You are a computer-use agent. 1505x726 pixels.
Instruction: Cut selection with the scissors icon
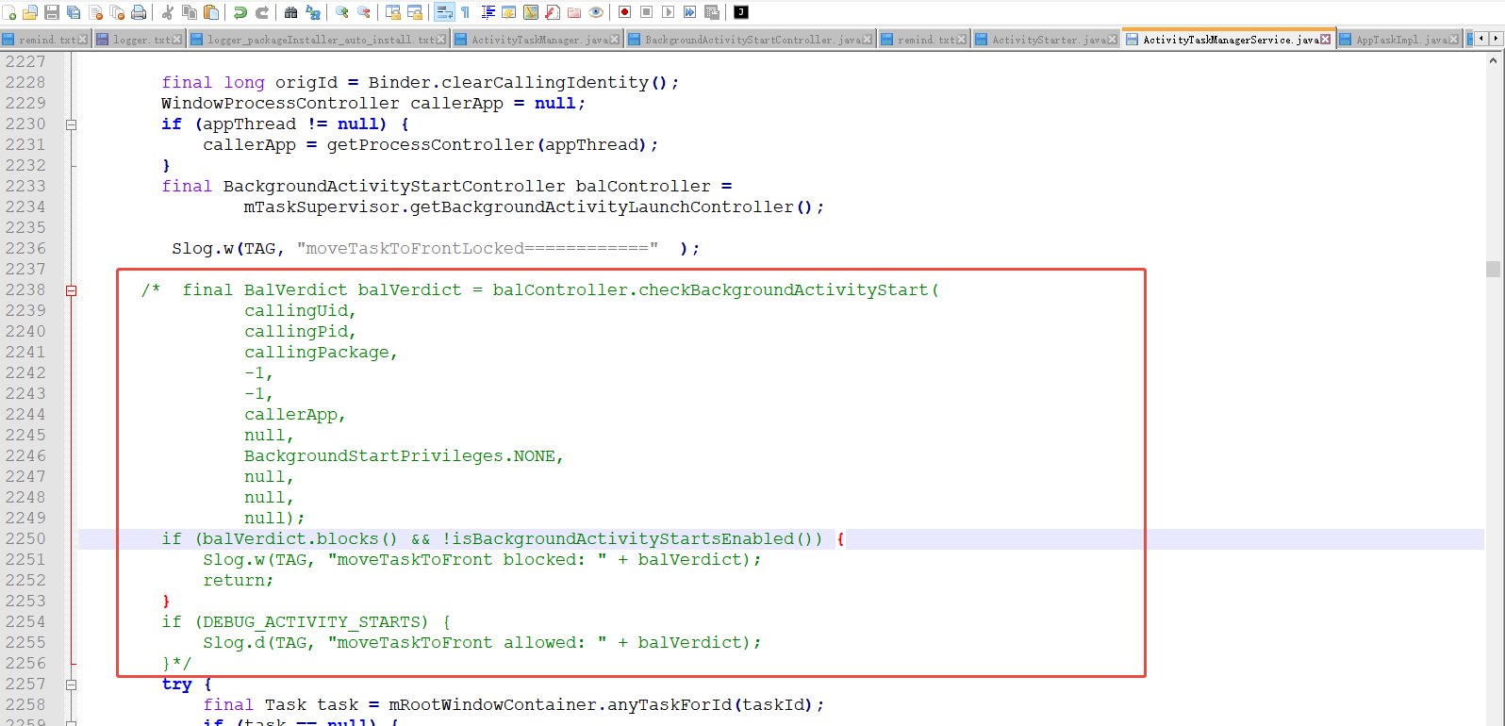[167, 12]
